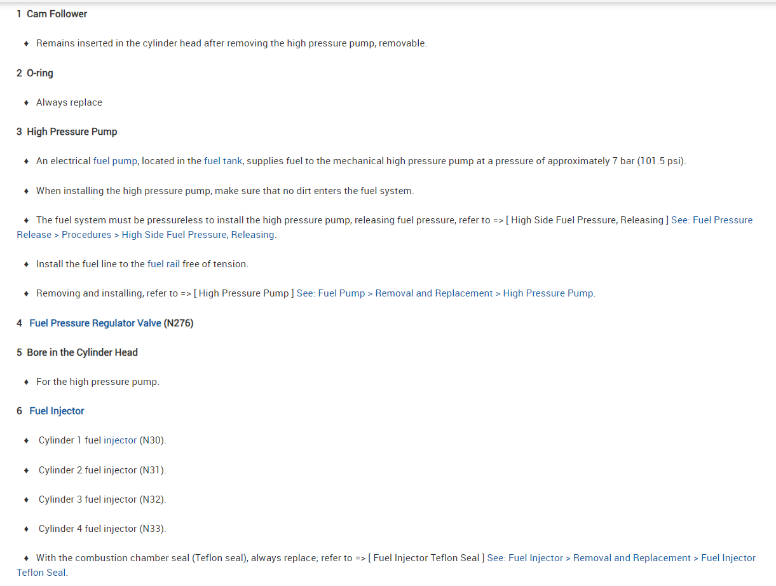The image size is (776, 586).
Task: Open 'Fuel Pressure Regulator Valve' heading link
Action: pyautogui.click(x=95, y=323)
